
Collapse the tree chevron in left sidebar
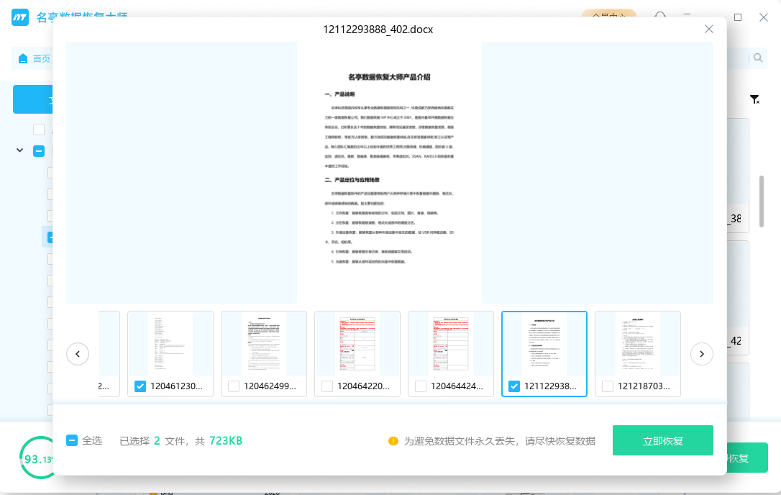pyautogui.click(x=20, y=150)
